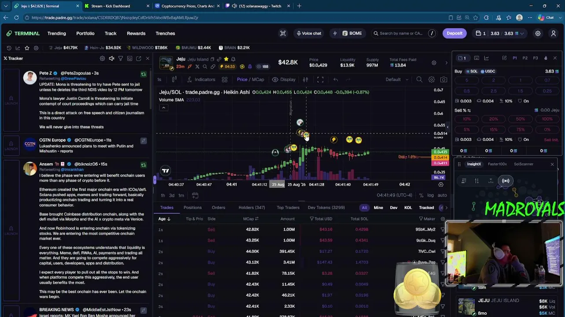This screenshot has height=317, width=565.
Task: Swap the MCap column display
Action: click(x=257, y=219)
